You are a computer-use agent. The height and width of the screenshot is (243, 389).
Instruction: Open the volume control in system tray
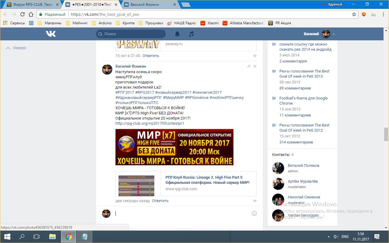click(x=336, y=237)
